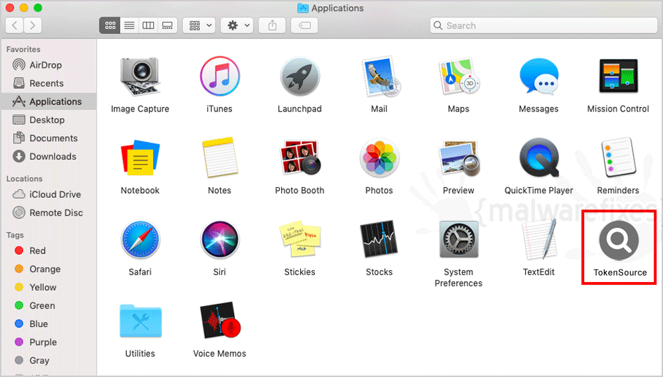Click the Share toolbar button
Viewport: 663px width, 377px height.
[272, 25]
